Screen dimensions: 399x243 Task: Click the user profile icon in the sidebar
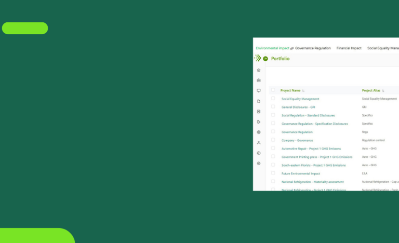(x=259, y=143)
